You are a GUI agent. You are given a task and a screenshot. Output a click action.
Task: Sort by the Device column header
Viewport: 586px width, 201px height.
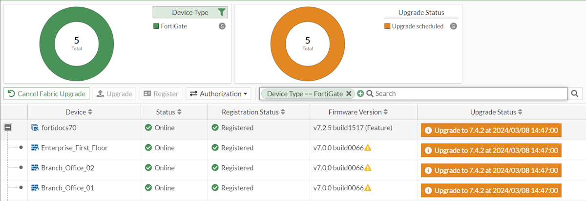click(79, 112)
